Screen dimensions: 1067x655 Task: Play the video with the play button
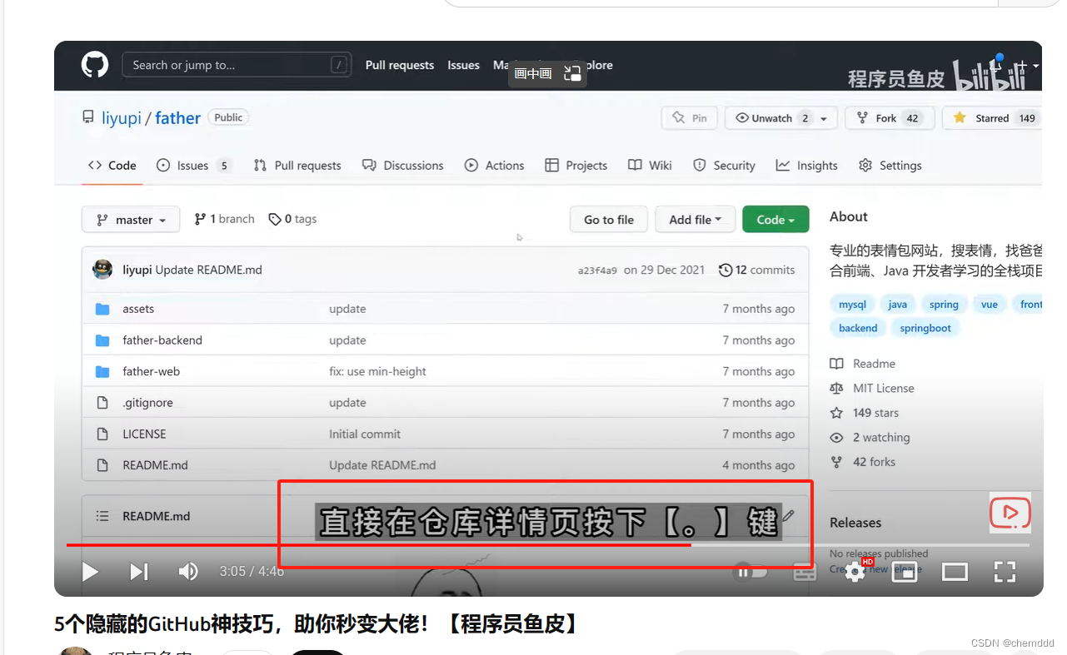(90, 572)
